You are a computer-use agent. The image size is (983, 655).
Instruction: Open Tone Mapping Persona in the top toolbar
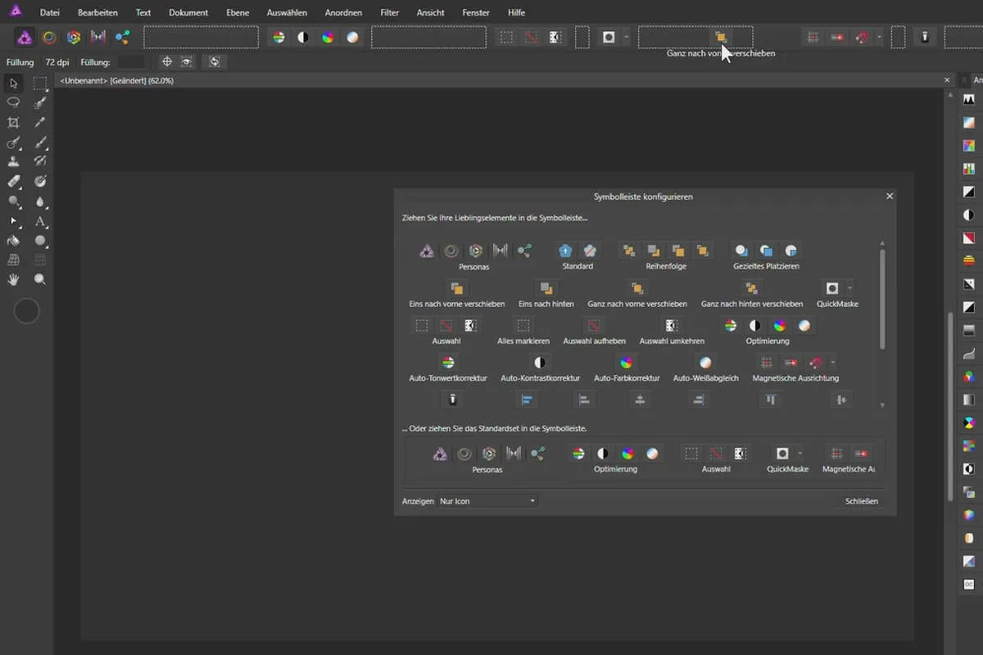click(98, 38)
